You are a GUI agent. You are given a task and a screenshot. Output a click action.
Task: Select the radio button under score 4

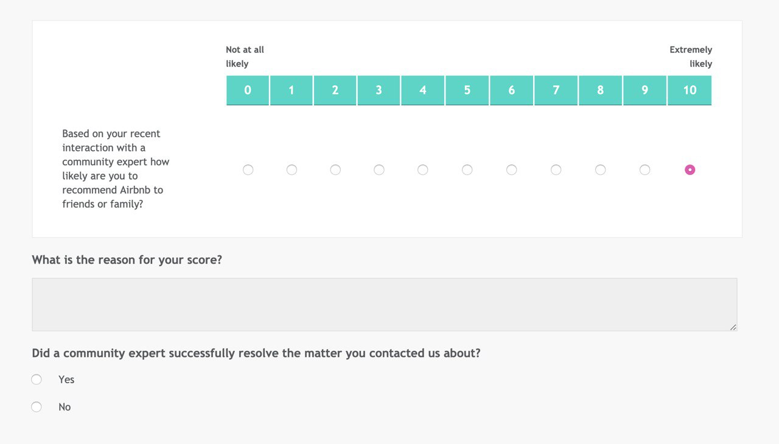423,170
